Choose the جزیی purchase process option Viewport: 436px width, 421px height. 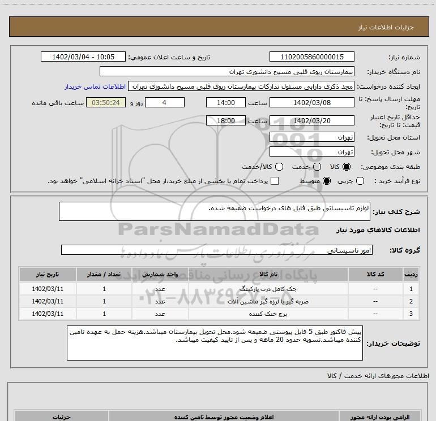(x=360, y=181)
